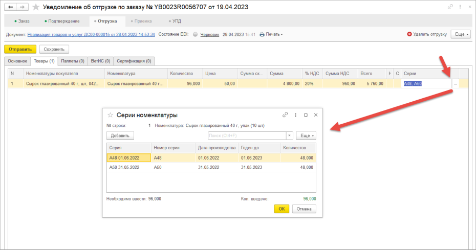Viewport: 476px width, 250px height.
Task: Click the Черновик status link
Action: [209, 35]
